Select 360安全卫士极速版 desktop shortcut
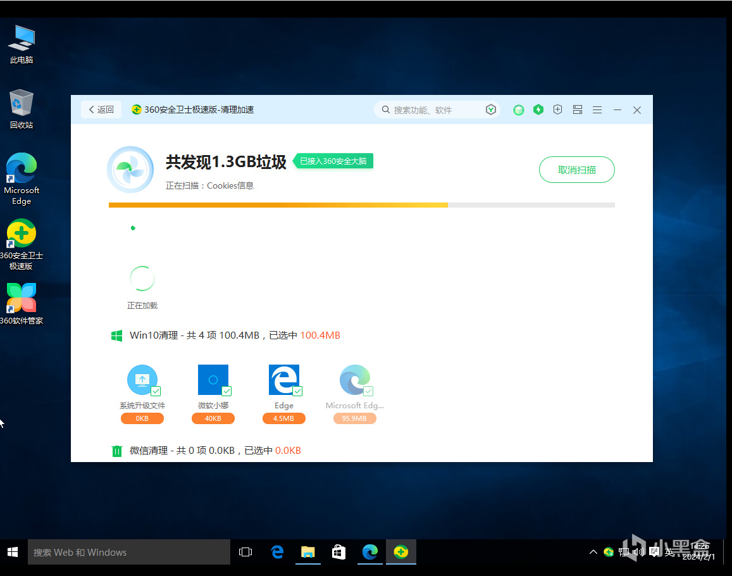 click(22, 244)
